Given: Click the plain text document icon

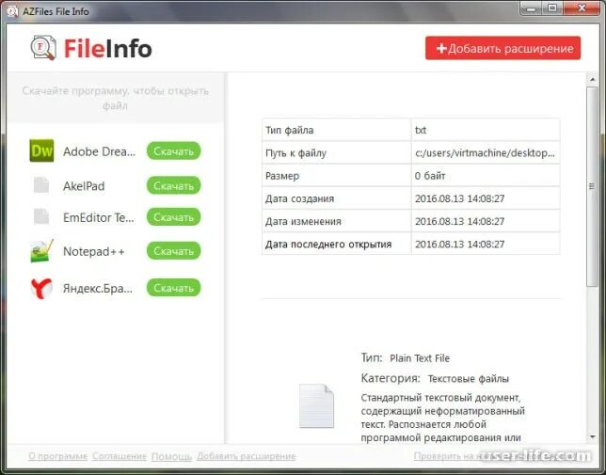Looking at the screenshot, I should [x=316, y=405].
